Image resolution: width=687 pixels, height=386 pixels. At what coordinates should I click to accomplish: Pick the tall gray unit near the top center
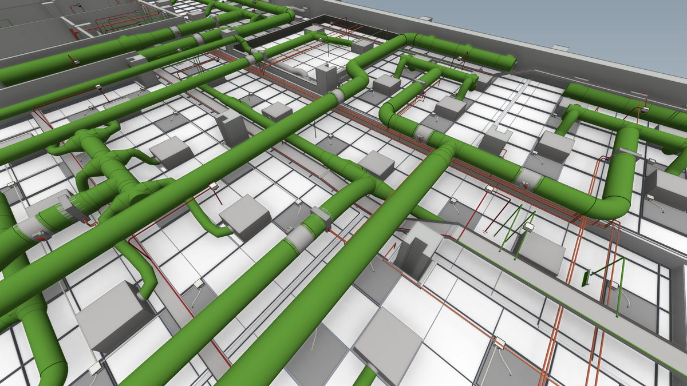tap(326, 79)
